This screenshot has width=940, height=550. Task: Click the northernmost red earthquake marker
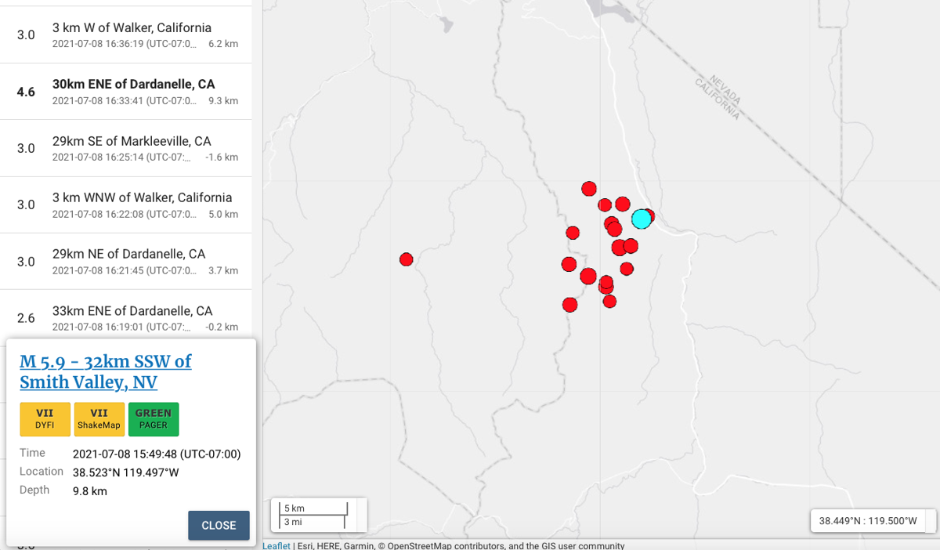coord(589,188)
